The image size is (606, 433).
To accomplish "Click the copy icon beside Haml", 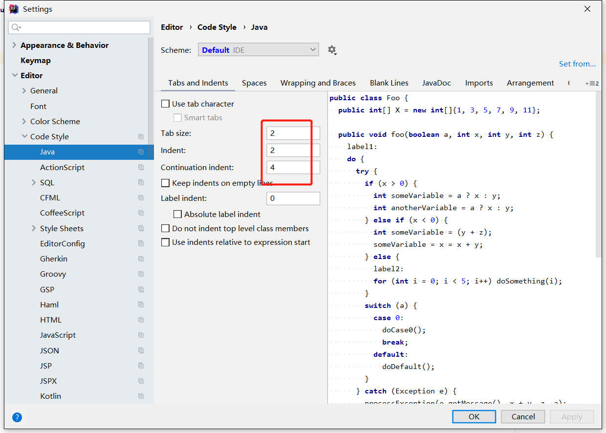I will click(x=141, y=304).
